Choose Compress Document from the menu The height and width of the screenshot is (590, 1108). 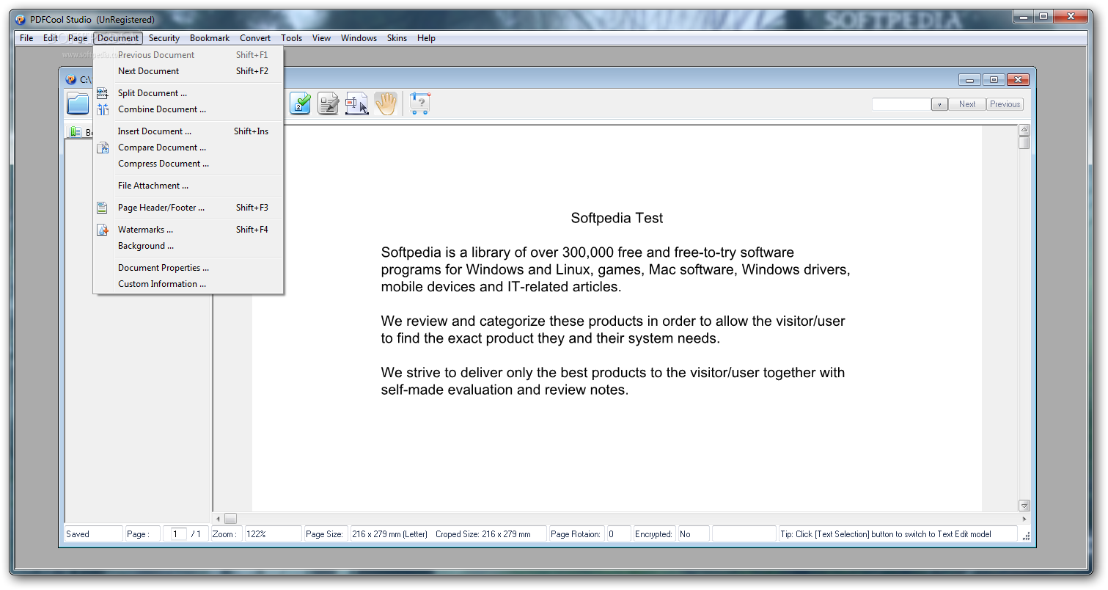[x=188, y=164]
